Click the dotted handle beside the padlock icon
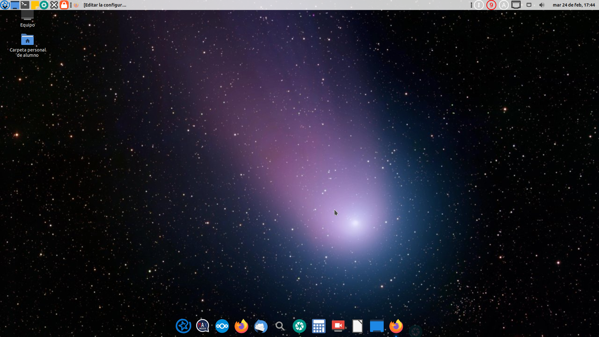Image resolution: width=599 pixels, height=337 pixels. (x=71, y=5)
